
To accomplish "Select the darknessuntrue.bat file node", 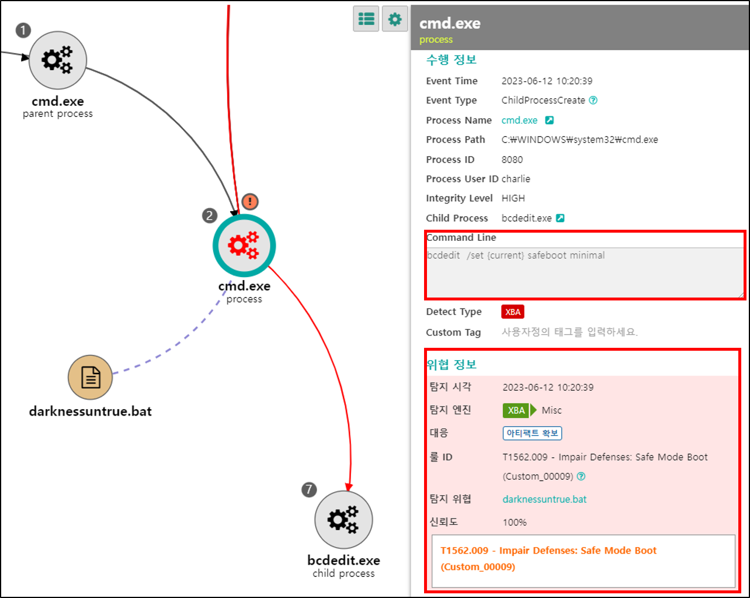I will point(90,378).
